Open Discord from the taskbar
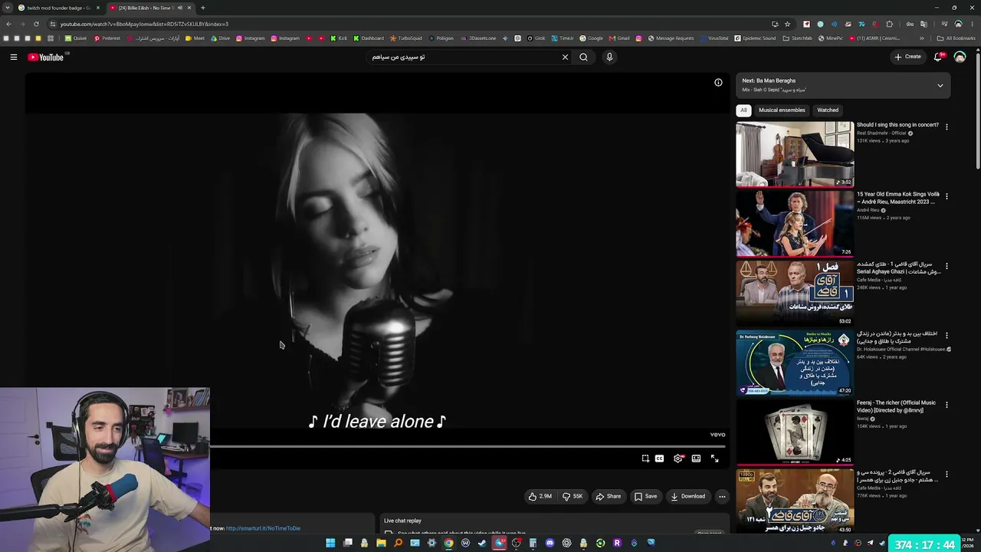Viewport: 981px width, 552px height. coord(550,544)
